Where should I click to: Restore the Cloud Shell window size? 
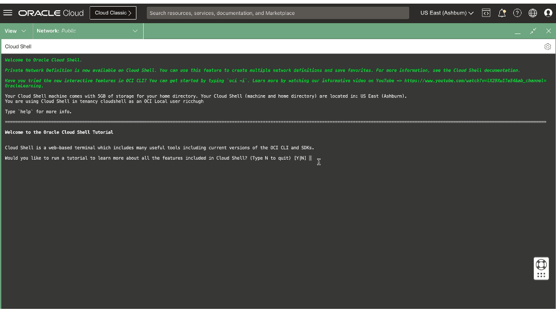533,31
